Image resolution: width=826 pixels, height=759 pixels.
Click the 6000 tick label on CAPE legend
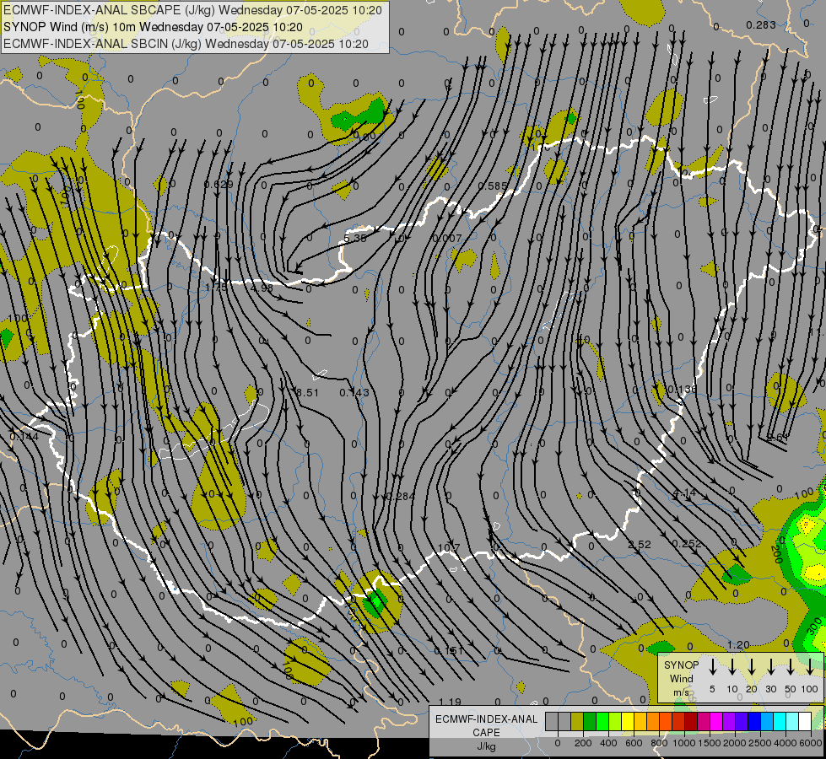(811, 743)
